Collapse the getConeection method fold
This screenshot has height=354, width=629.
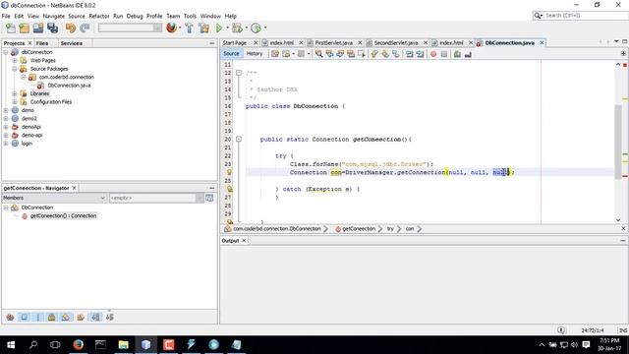(239, 139)
